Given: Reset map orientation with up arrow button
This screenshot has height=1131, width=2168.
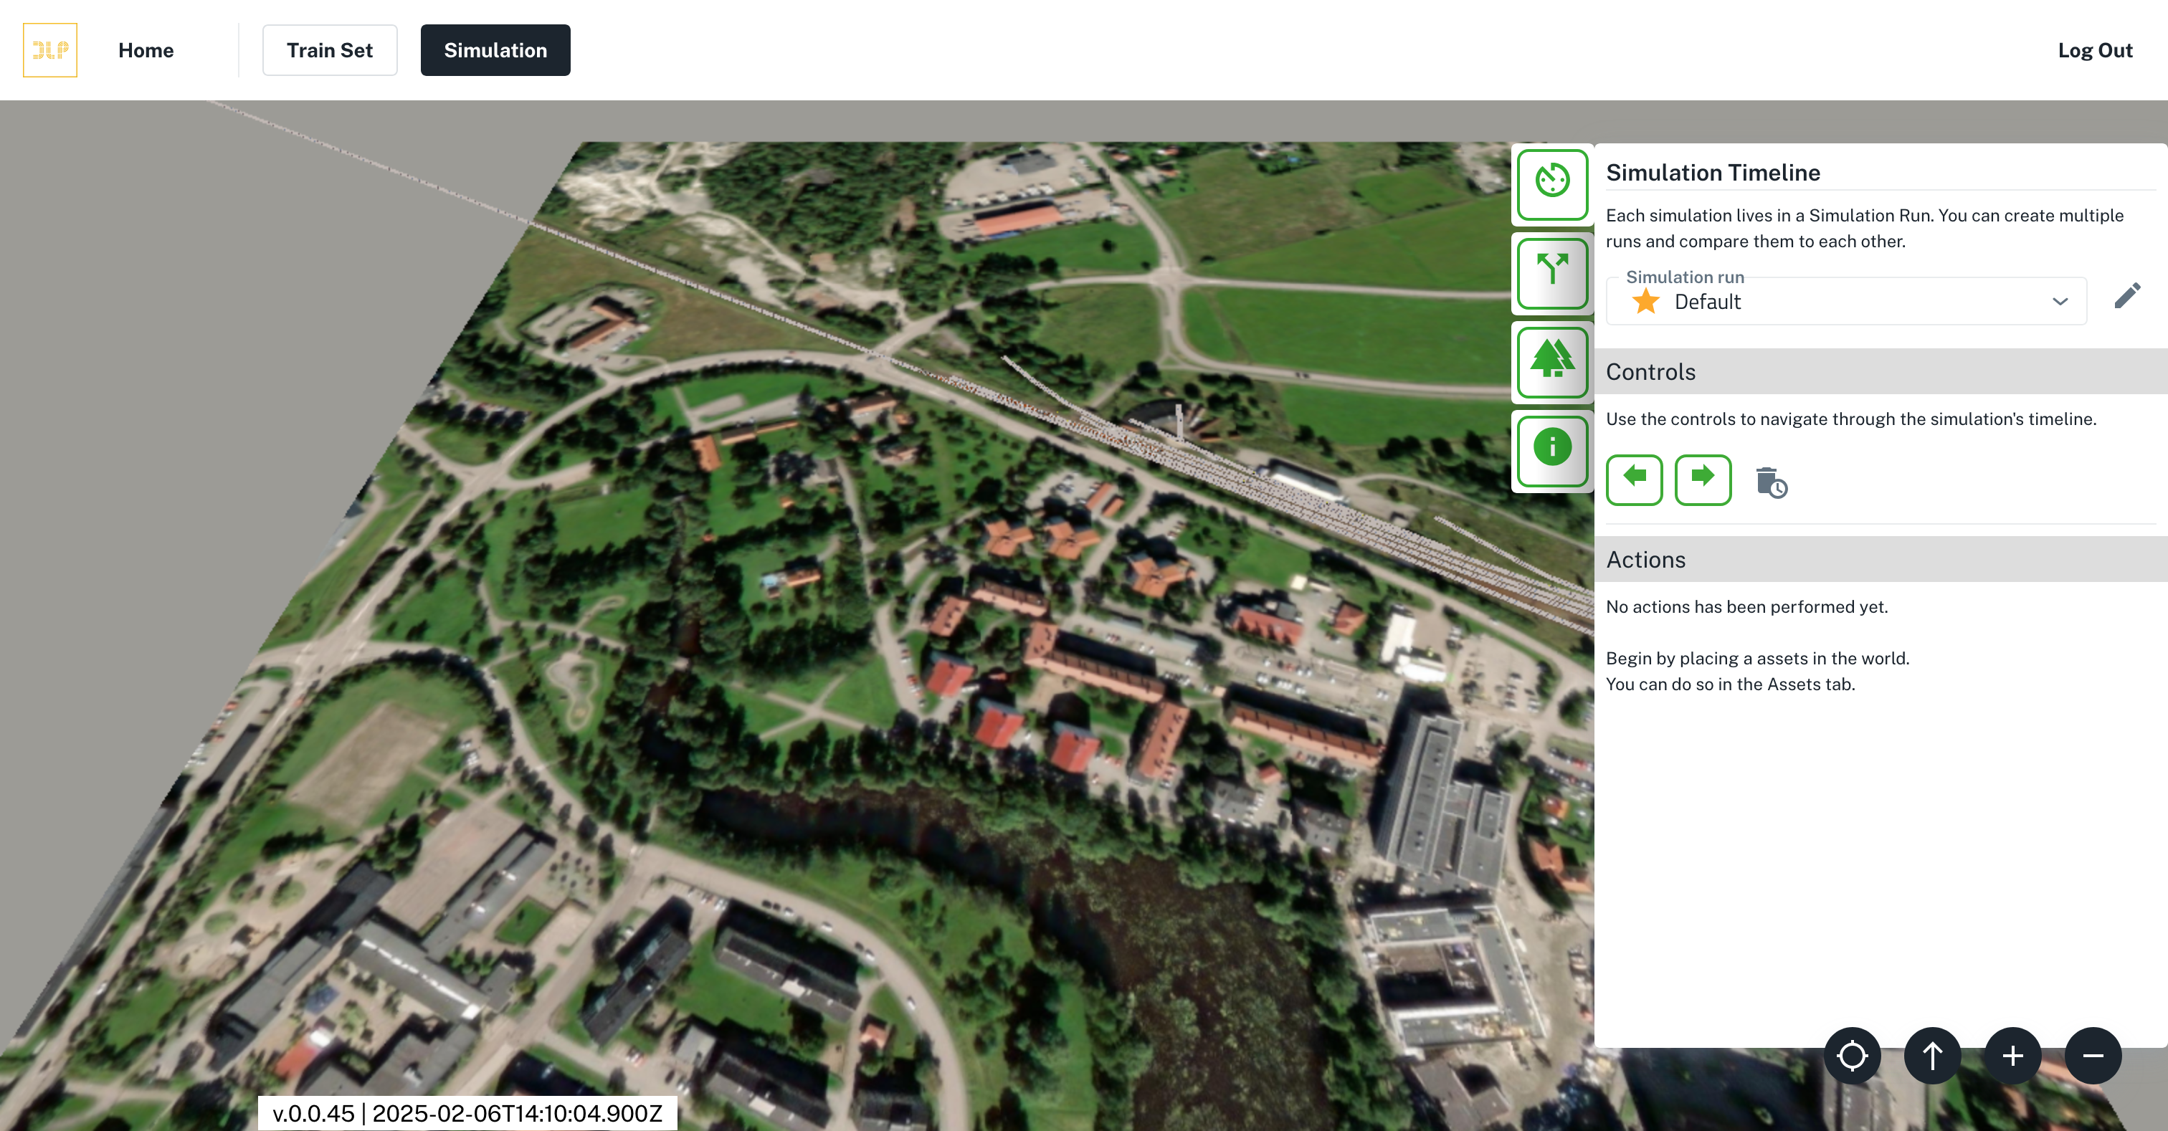Looking at the screenshot, I should point(1932,1055).
